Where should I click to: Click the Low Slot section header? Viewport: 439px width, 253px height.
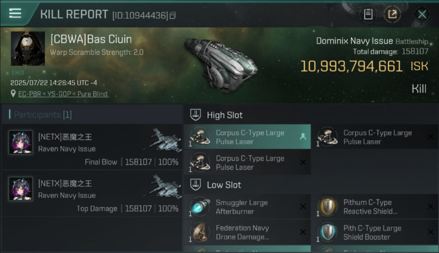pos(224,185)
